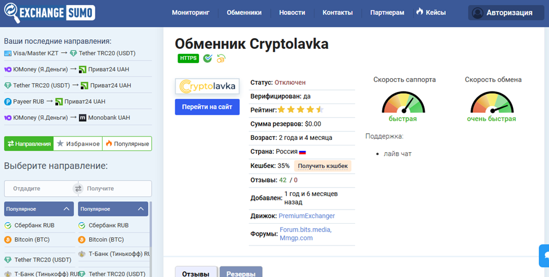The image size is (549, 277).
Task: Click the exchange speed gauge
Action: (492, 102)
